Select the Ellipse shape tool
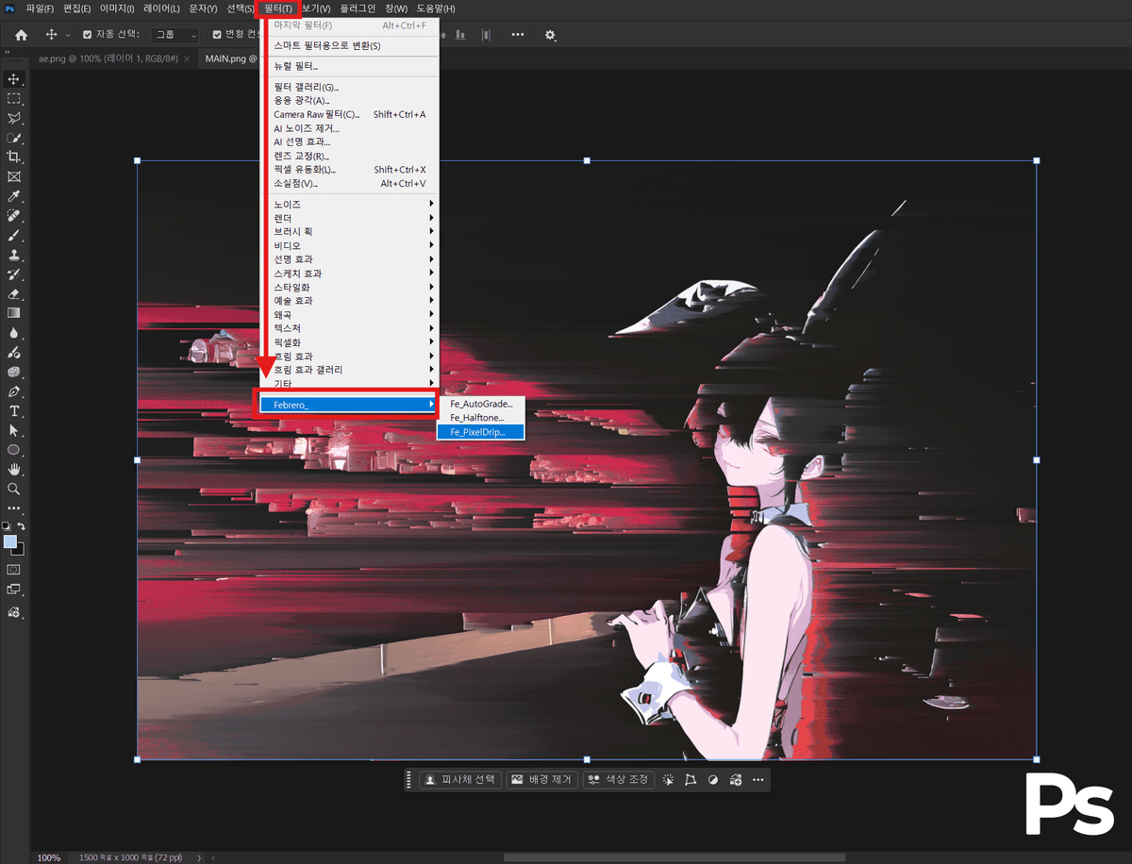Viewport: 1132px width, 864px height. 14,450
